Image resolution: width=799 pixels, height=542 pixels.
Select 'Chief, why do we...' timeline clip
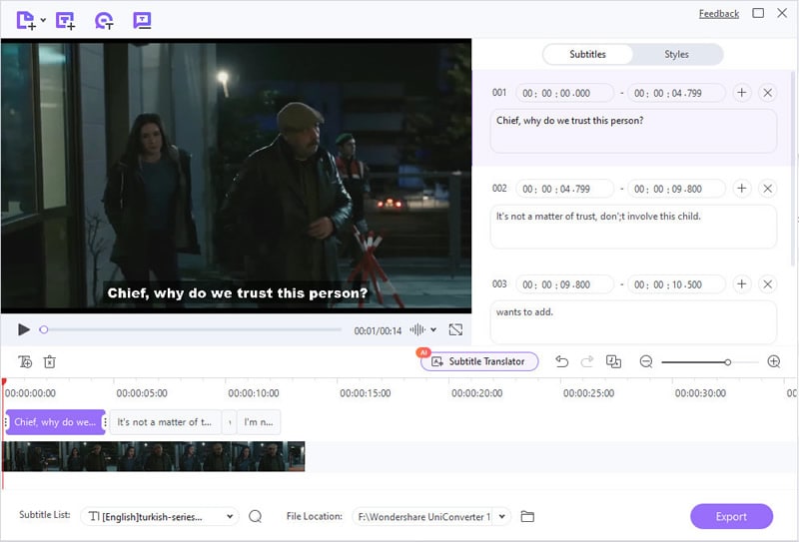[x=55, y=422]
